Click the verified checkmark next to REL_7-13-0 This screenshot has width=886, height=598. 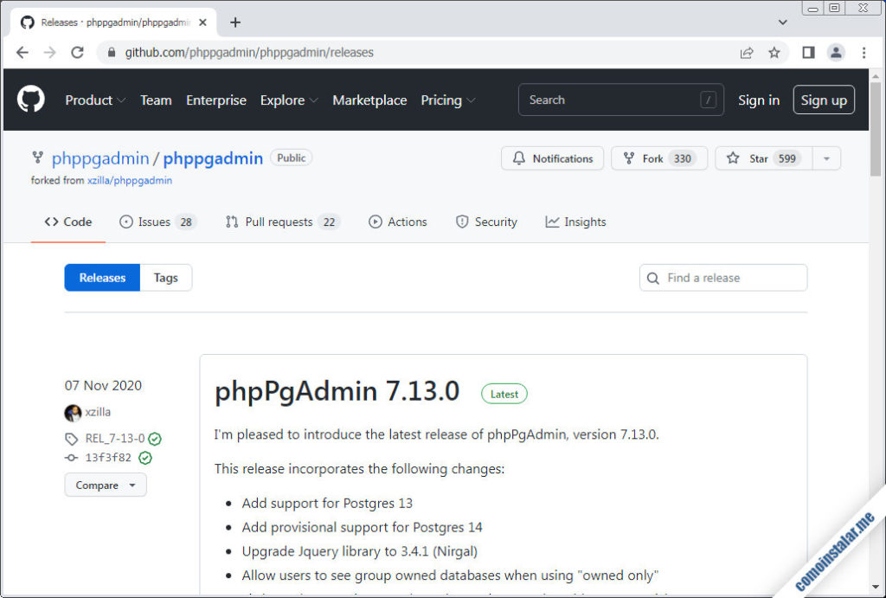pos(154,439)
